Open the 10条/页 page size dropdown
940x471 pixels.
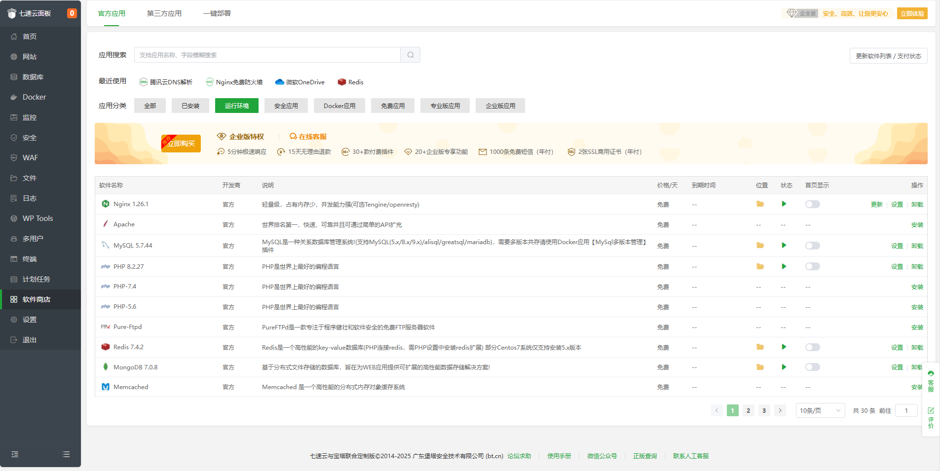pyautogui.click(x=820, y=410)
